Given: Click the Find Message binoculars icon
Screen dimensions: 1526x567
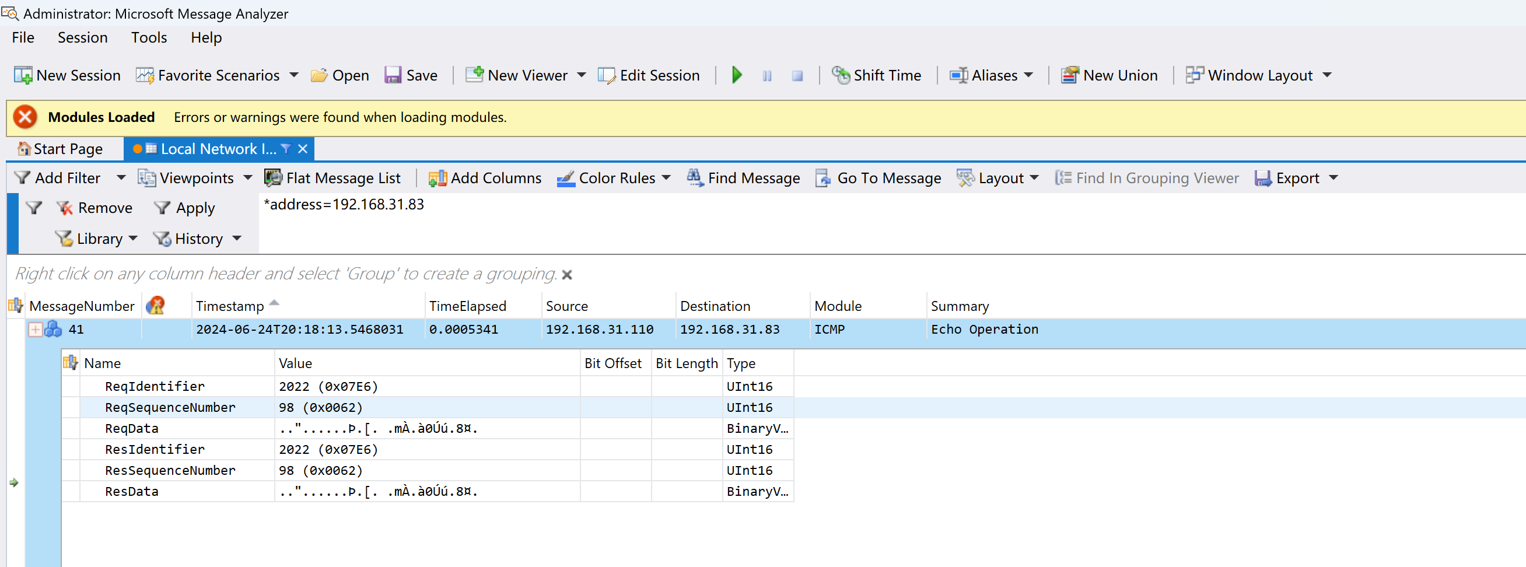Looking at the screenshot, I should tap(694, 178).
